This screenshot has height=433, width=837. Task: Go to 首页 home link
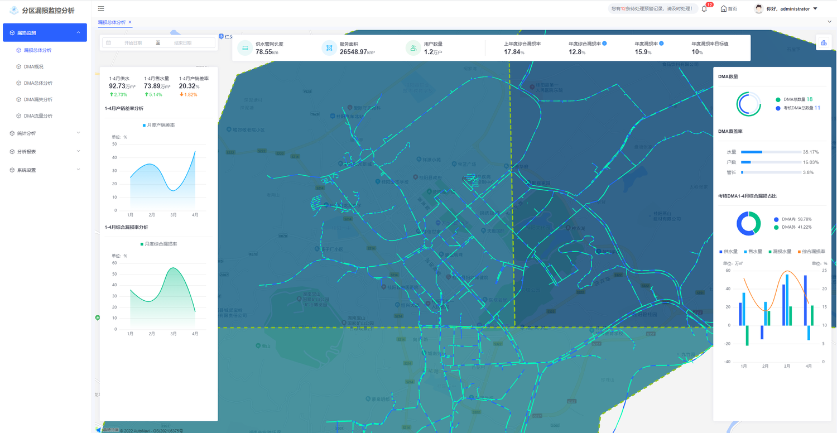pos(729,9)
